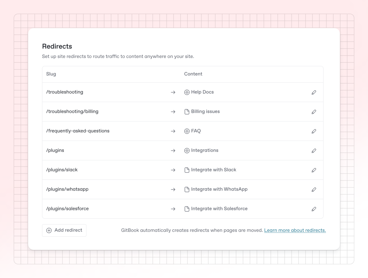Edit the /plugins/whatsapp redirect

[x=314, y=189]
